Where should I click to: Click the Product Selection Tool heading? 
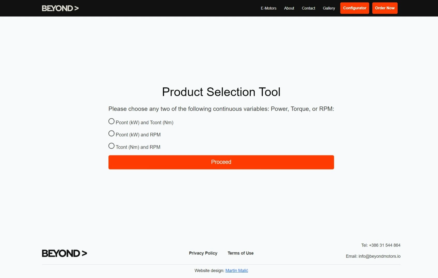pyautogui.click(x=221, y=92)
